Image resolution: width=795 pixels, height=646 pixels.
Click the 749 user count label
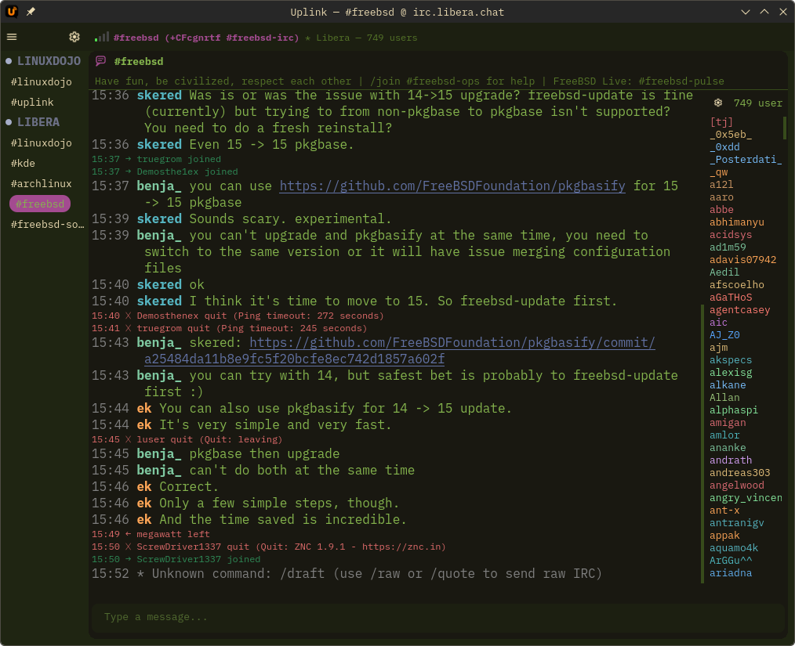[x=758, y=103]
